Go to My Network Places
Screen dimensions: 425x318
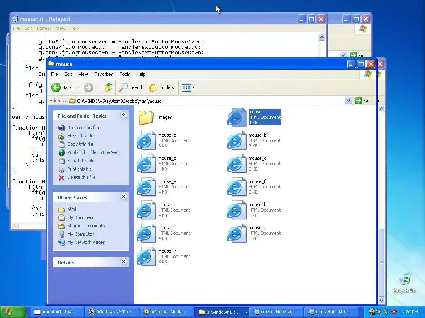(x=86, y=242)
